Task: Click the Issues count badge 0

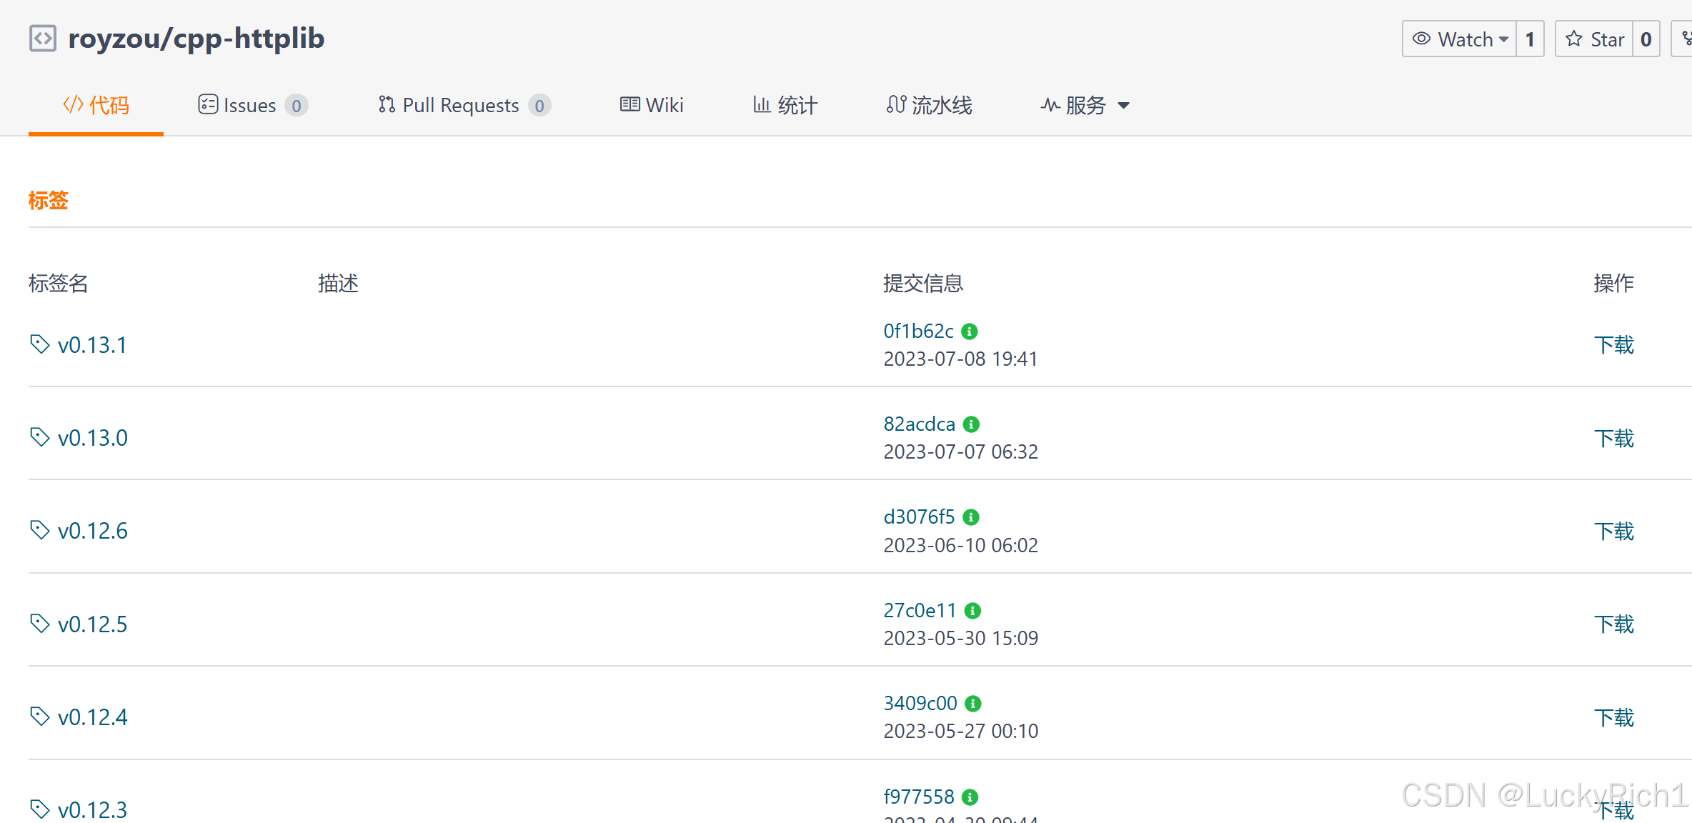Action: (x=296, y=106)
